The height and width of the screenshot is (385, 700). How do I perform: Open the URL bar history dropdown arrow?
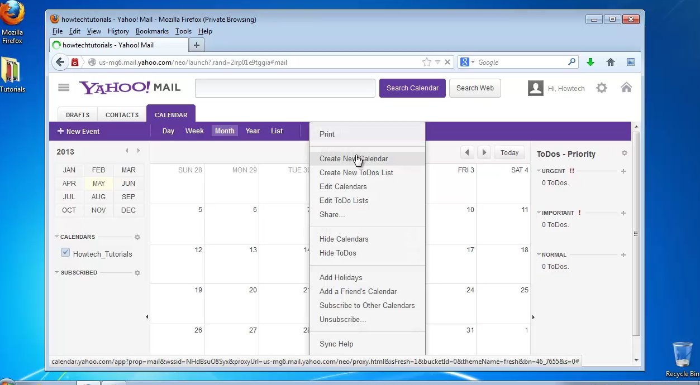[x=438, y=62]
